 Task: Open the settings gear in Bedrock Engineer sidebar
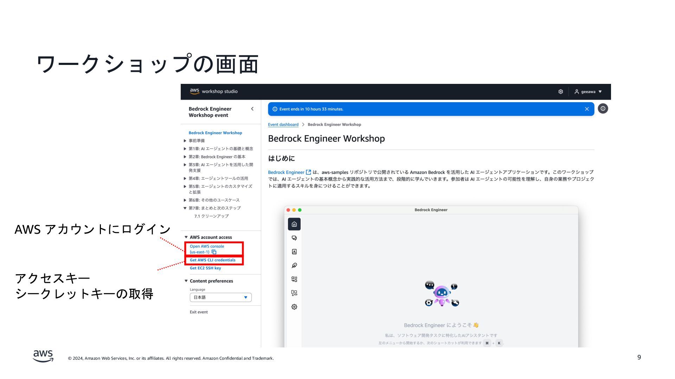pyautogui.click(x=294, y=307)
